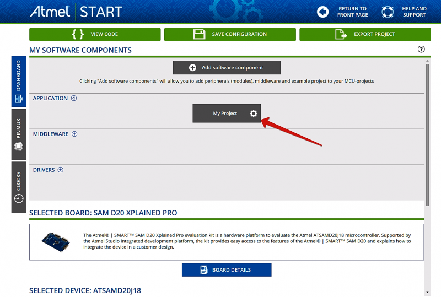Collapse the Application section arrow
441x297 pixels.
[x=74, y=98]
